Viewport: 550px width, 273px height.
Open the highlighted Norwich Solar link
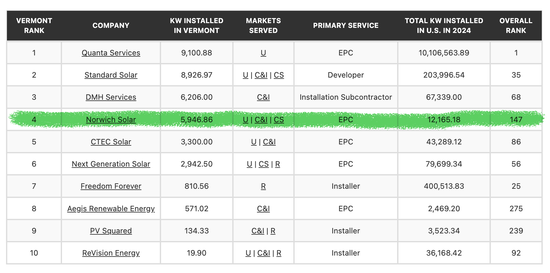[x=111, y=120]
